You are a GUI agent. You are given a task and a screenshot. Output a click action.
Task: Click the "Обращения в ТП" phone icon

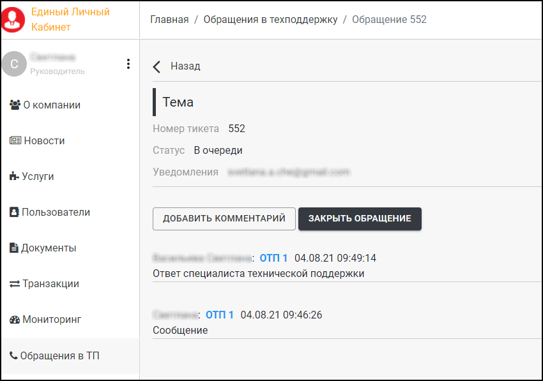point(13,355)
